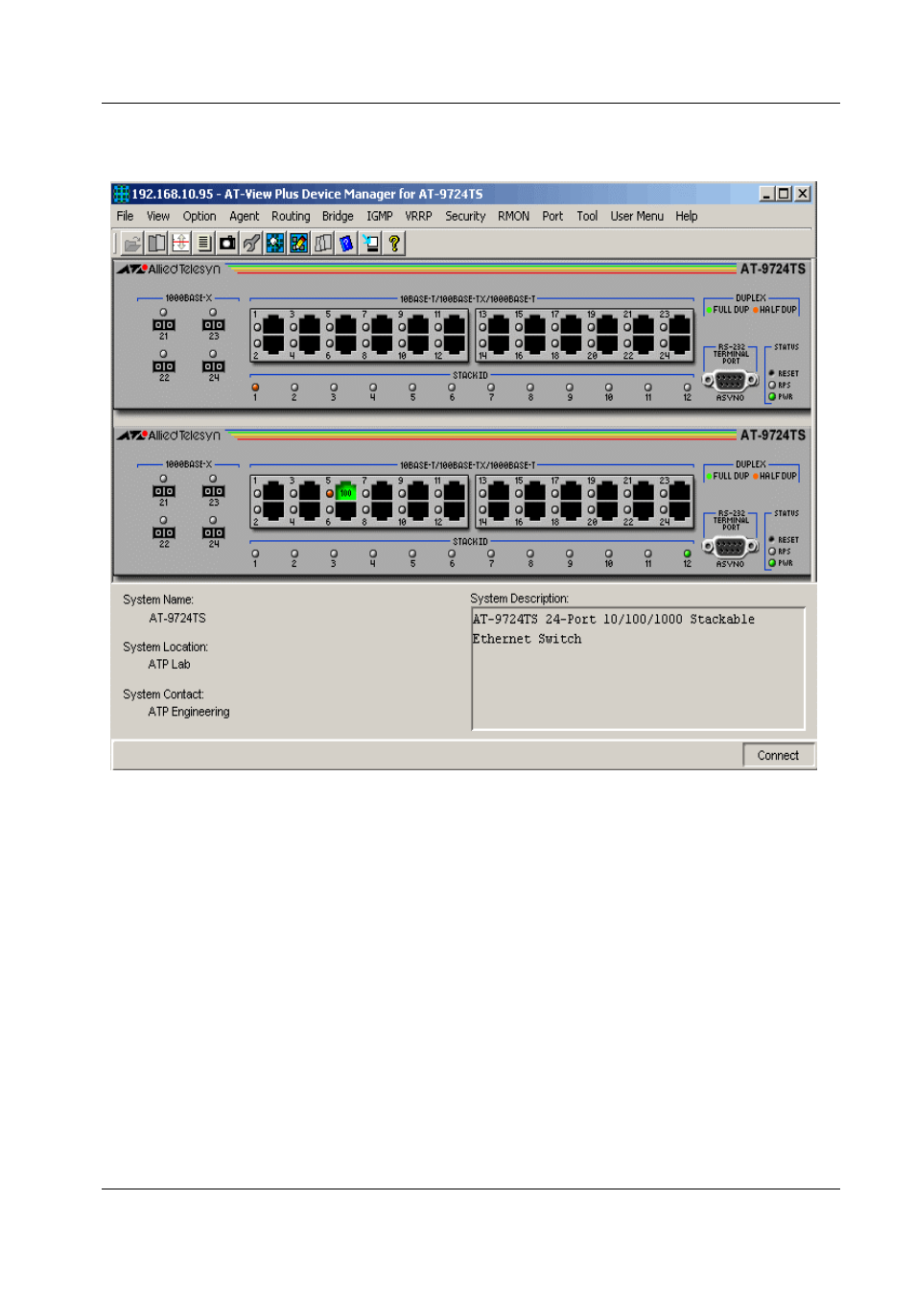Close the Device Manager window
Viewport: 915px width, 1295px height.
[803, 194]
